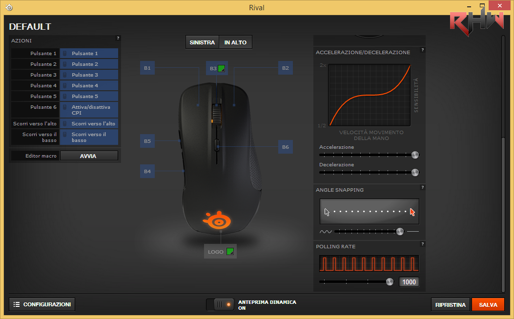514x319 pixels.
Task: Open help for the Azioni panel
Action: click(118, 39)
